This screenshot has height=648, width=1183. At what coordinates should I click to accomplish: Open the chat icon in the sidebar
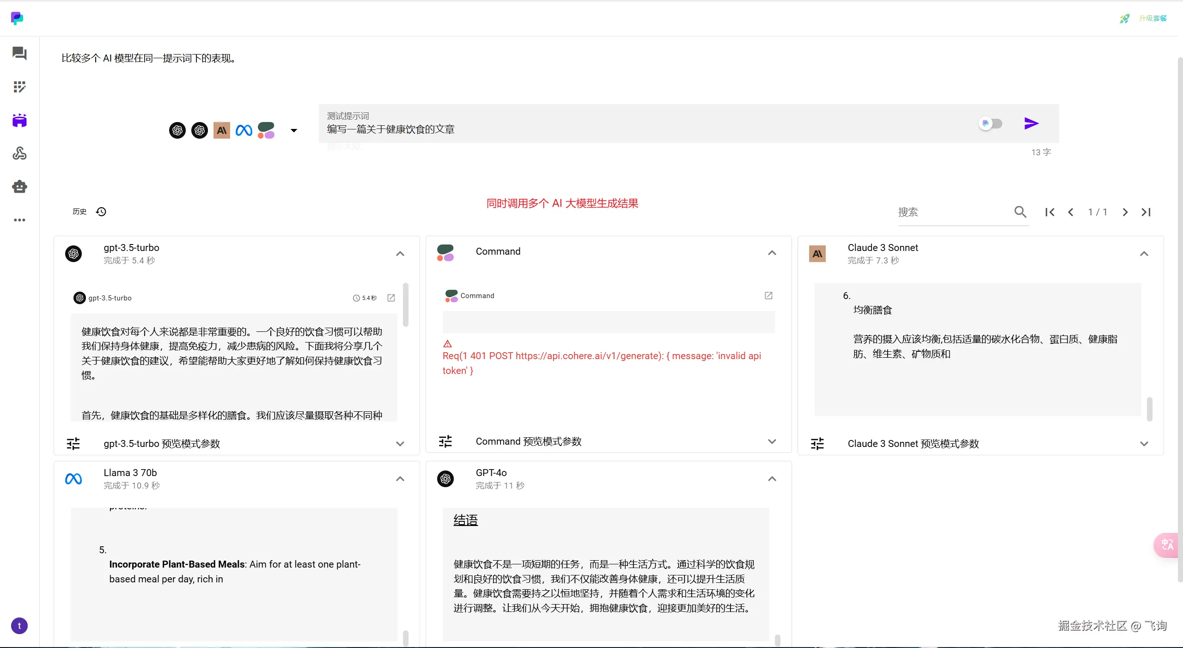tap(19, 54)
